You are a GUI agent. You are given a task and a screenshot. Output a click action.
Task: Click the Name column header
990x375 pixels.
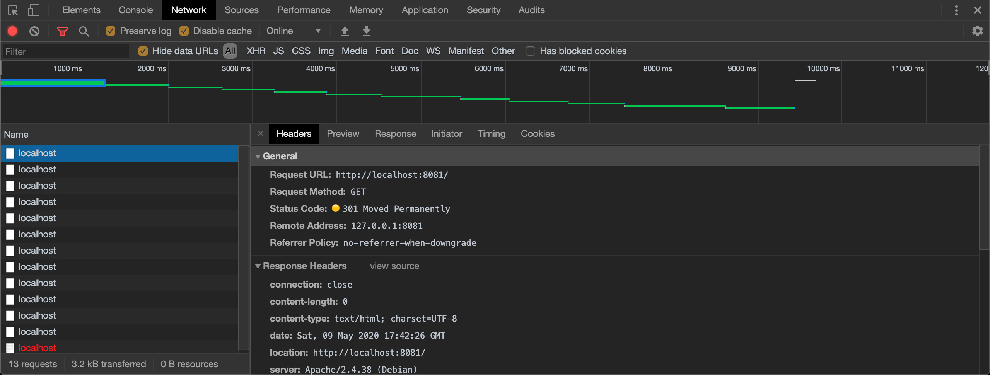(x=125, y=134)
